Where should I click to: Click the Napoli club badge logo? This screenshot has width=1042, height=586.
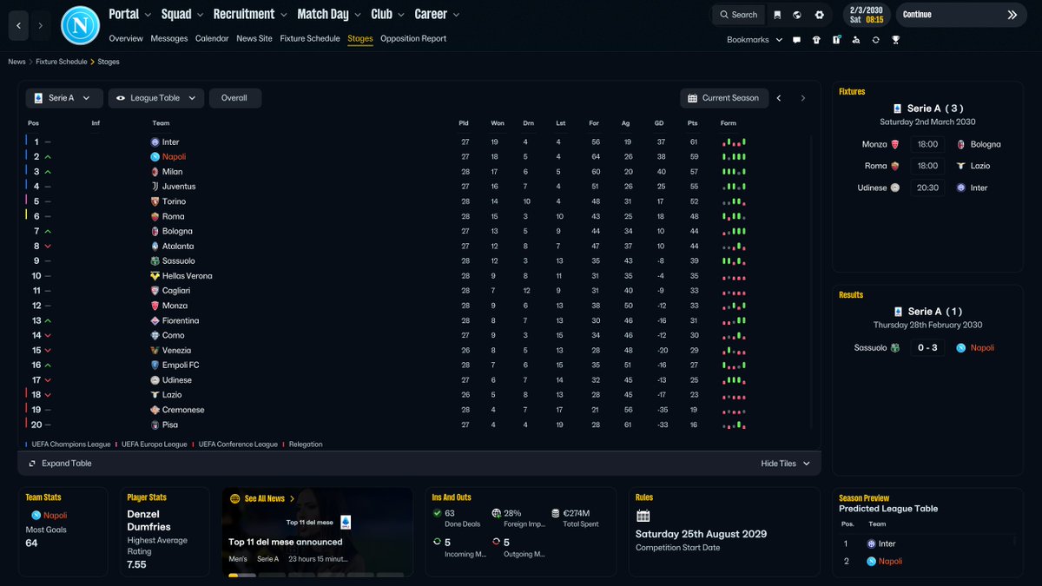tap(80, 25)
